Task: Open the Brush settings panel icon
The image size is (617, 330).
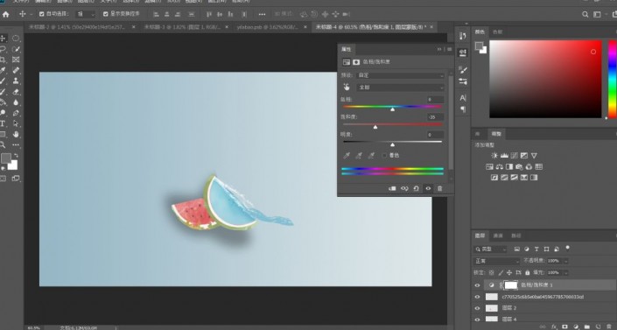Action: pos(463,70)
